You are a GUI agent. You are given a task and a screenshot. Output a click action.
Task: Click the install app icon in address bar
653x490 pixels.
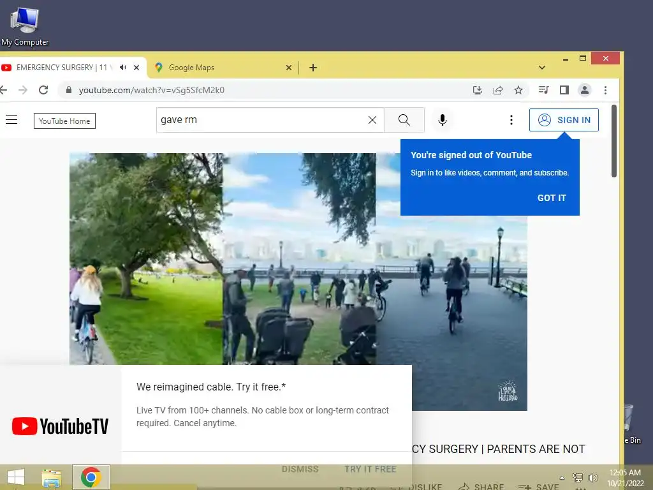[x=478, y=90]
